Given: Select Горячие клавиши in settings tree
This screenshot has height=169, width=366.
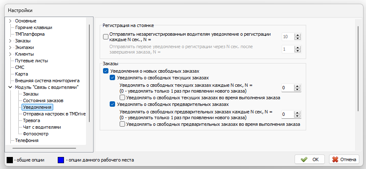Looking at the screenshot, I should pyautogui.click(x=34, y=27).
